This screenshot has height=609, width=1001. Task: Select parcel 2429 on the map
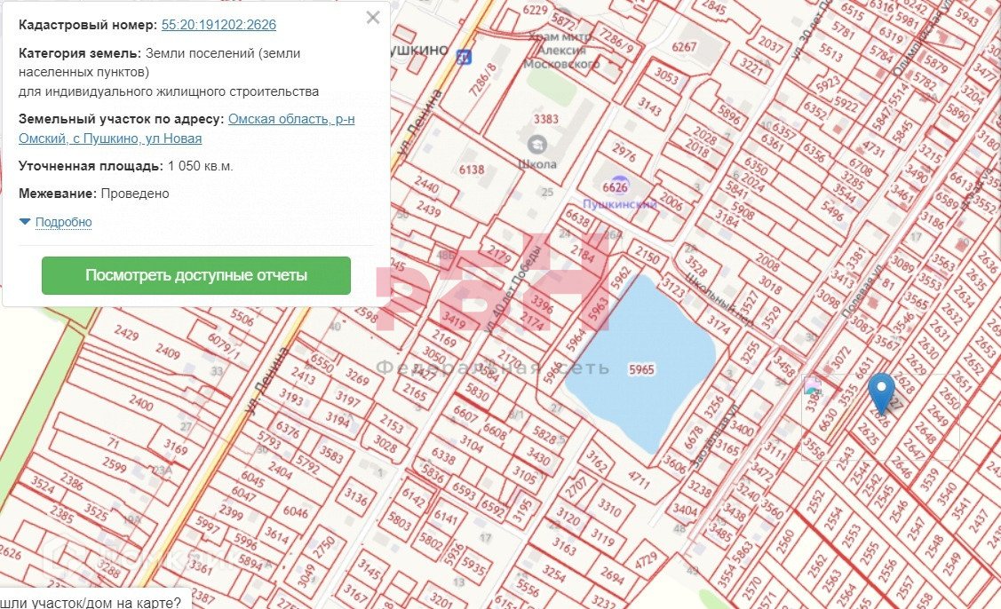[x=126, y=332]
